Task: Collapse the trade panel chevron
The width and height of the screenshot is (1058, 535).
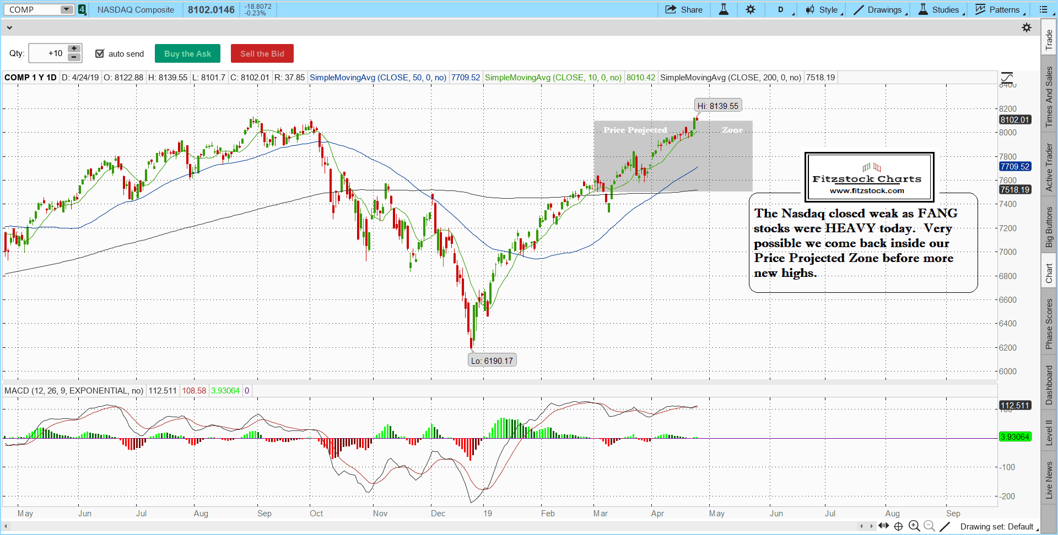Action: [x=9, y=28]
